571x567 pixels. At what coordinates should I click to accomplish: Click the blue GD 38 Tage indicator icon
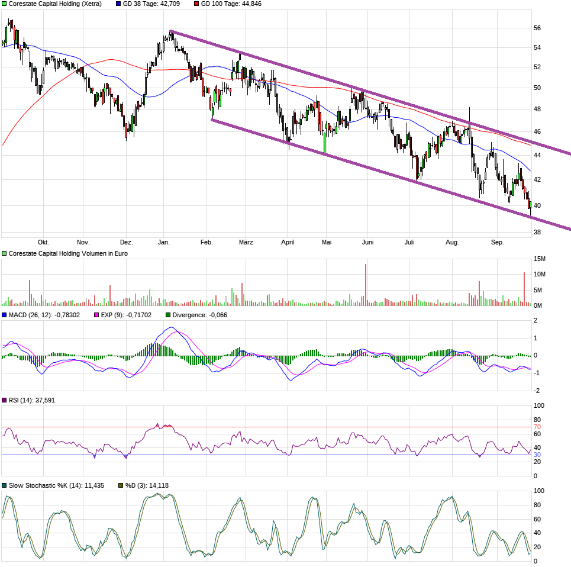click(117, 4)
